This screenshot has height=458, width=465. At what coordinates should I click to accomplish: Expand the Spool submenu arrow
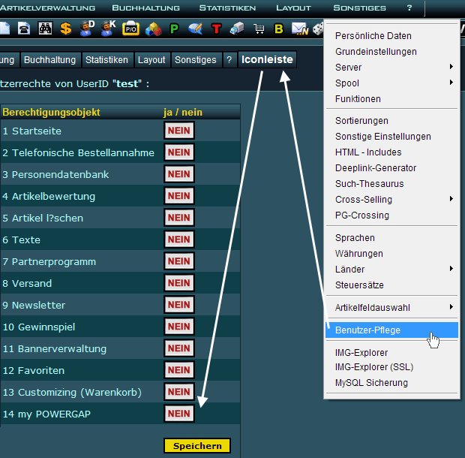pos(451,83)
